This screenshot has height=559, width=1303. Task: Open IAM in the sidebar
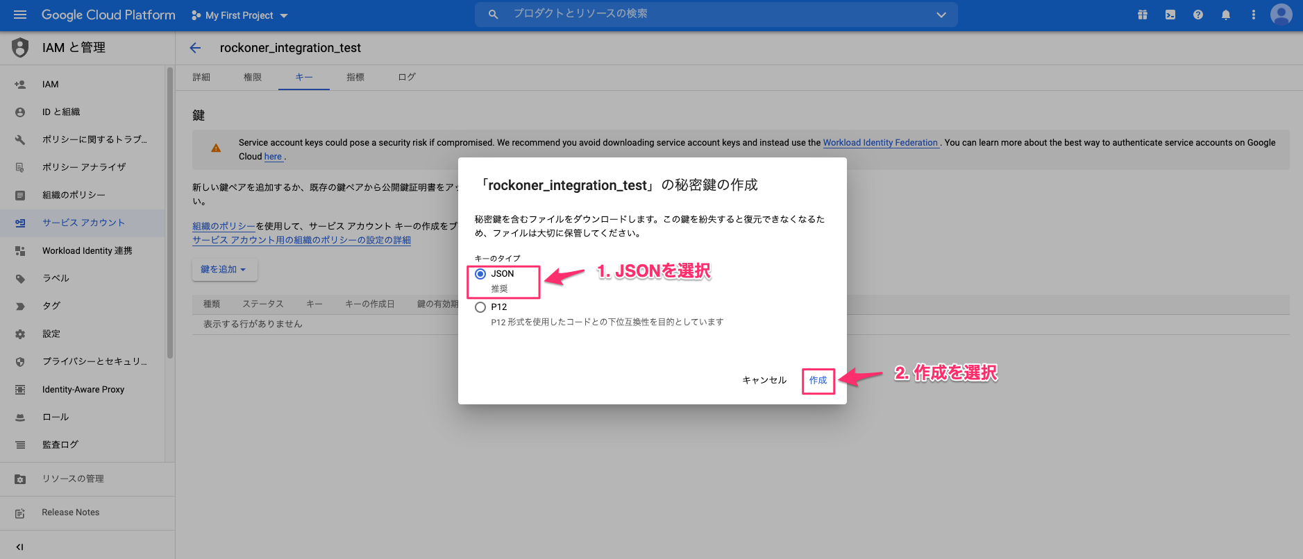[83, 84]
